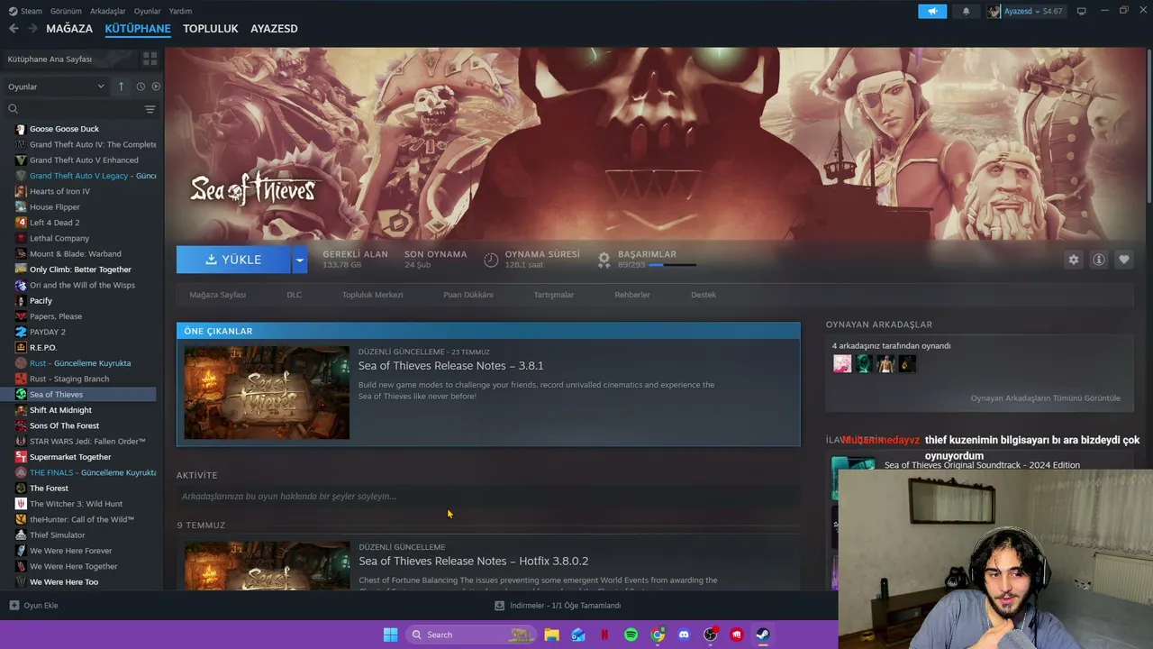
Task: Switch library to grid collections view
Action: click(x=150, y=59)
